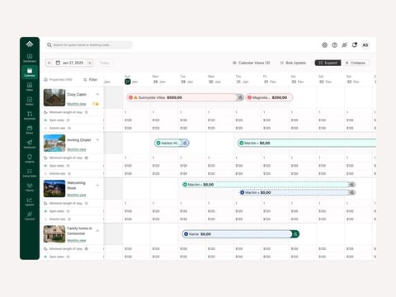Viewport: 396px width, 297px height.
Task: Collapse the Cozy Cabin property rows
Action: point(97,94)
